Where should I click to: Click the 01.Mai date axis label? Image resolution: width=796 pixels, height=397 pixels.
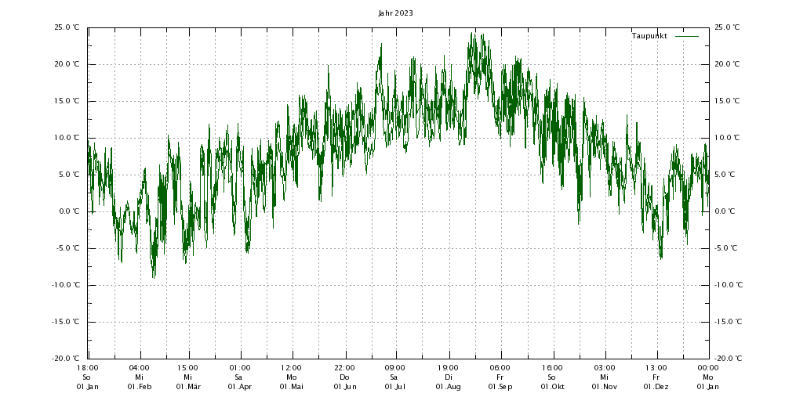291,387
